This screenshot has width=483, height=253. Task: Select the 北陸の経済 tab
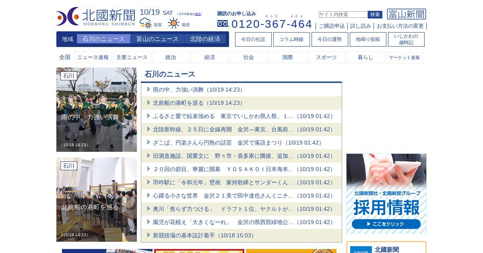(x=205, y=39)
